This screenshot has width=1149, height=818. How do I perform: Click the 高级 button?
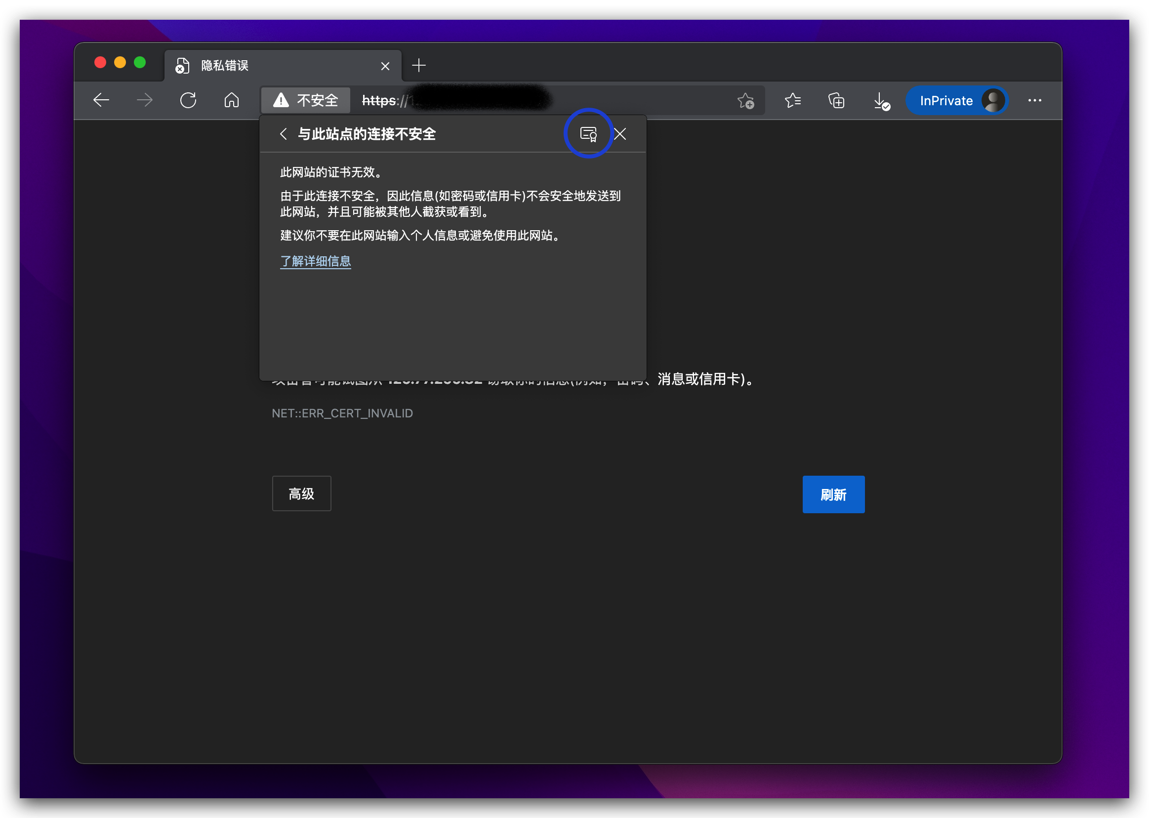301,493
